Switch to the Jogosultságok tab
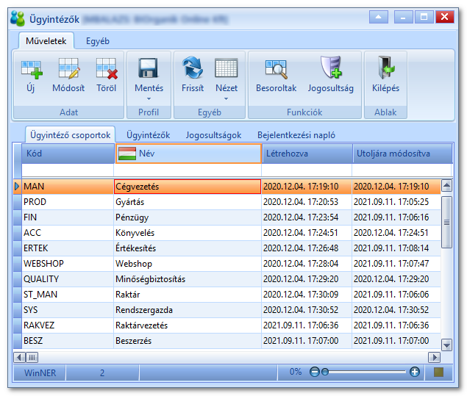 [213, 135]
